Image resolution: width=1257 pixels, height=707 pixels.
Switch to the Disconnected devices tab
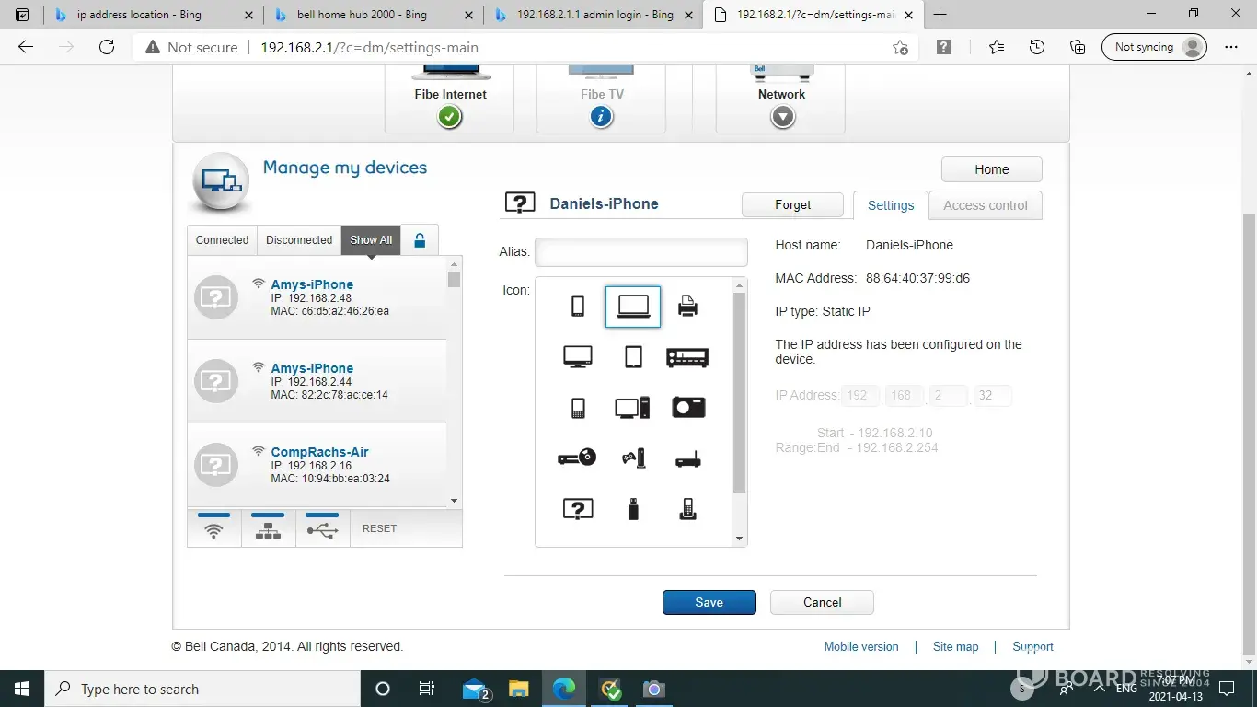pos(299,240)
